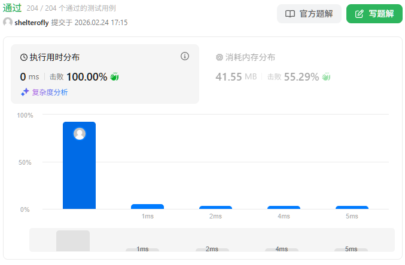Image resolution: width=405 pixels, height=265 pixels.
Task: Click clapping hands icon beside 55.29%
Action: (x=326, y=77)
